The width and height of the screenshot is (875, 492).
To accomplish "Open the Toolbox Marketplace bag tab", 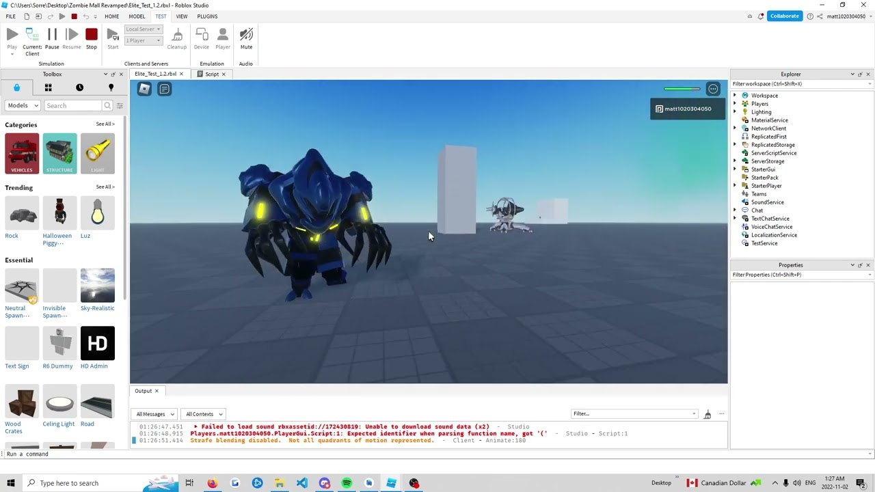I will [17, 87].
